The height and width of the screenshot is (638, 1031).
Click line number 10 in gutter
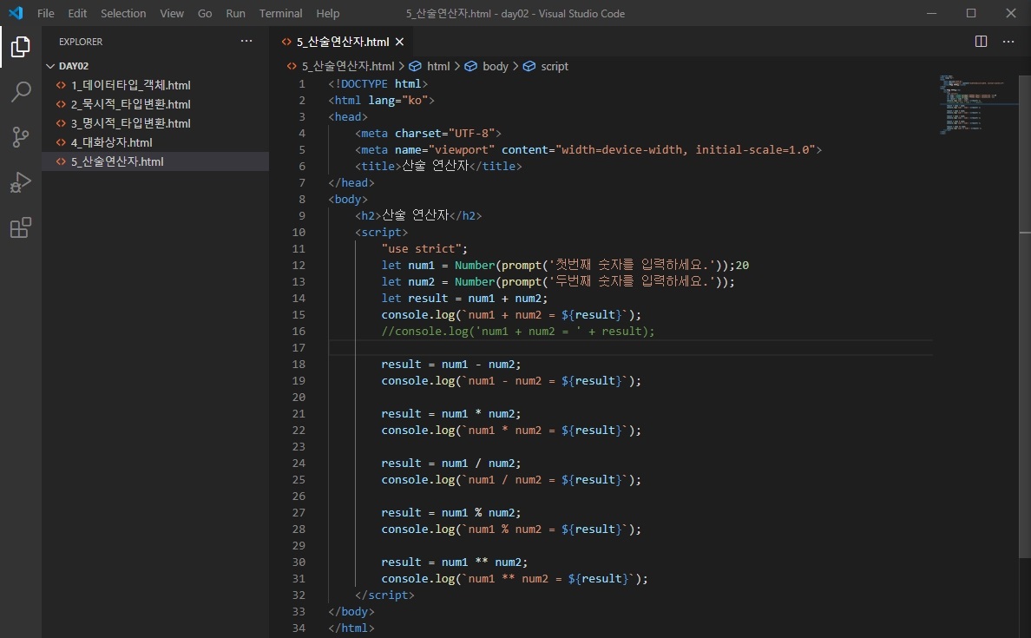pos(299,232)
